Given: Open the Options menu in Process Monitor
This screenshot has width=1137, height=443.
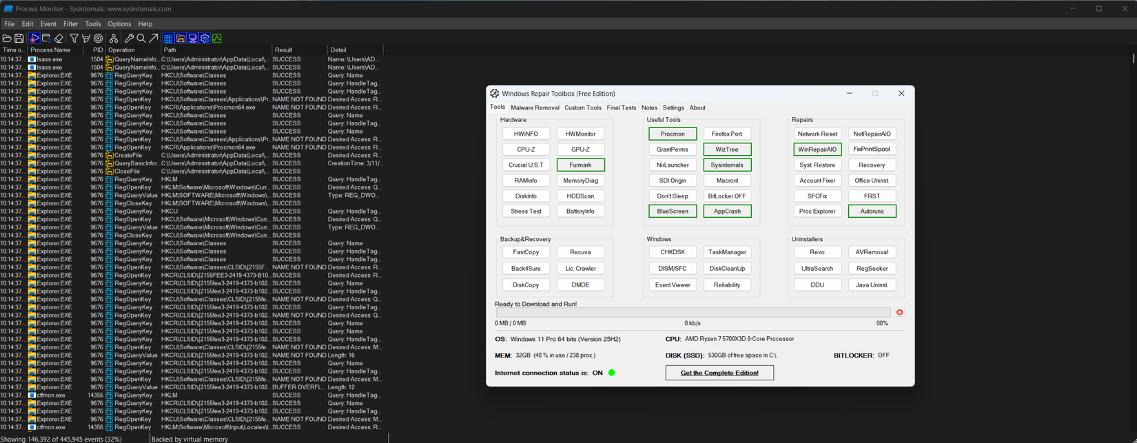Looking at the screenshot, I should coord(119,24).
